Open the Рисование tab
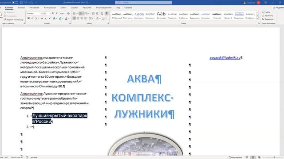Image resolution: width=284 pixels, height=159 pixels. tap(34, 8)
